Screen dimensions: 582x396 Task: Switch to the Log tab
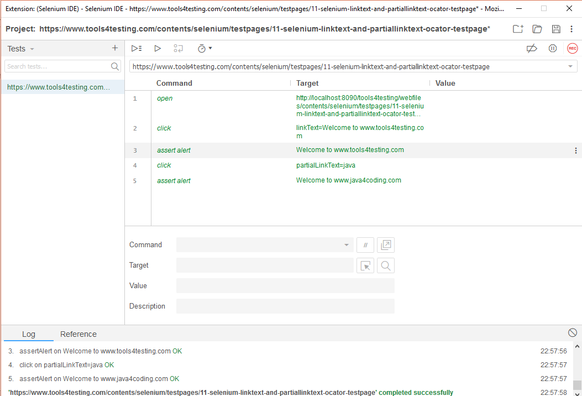(29, 334)
